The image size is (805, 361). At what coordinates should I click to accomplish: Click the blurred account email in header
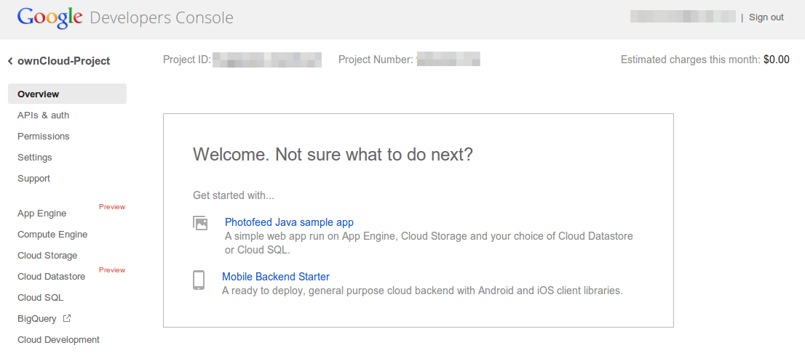click(x=683, y=17)
